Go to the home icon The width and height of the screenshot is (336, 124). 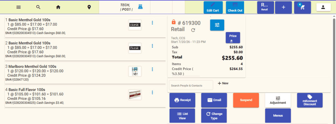coord(58,7)
